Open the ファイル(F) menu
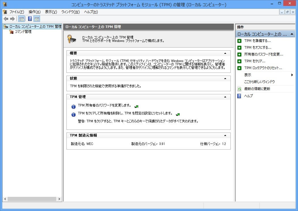The image size is (298, 211). (17, 12)
